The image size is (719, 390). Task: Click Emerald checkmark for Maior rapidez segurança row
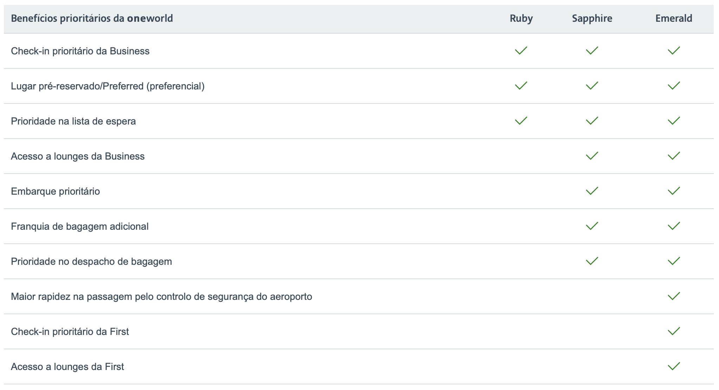(x=674, y=296)
